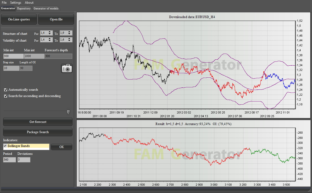Switch to the Repository tab
Screen dimensions: 312x193
tap(24, 9)
